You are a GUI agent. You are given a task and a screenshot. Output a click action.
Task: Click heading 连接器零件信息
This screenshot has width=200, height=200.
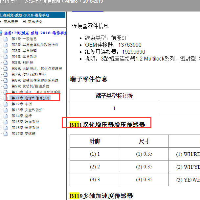[x=90, y=26]
